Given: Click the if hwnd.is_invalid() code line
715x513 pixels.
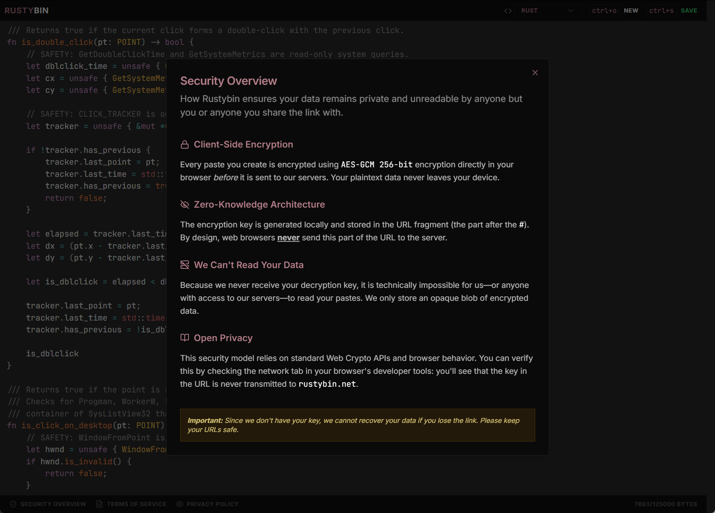Looking at the screenshot, I should click(x=79, y=462).
